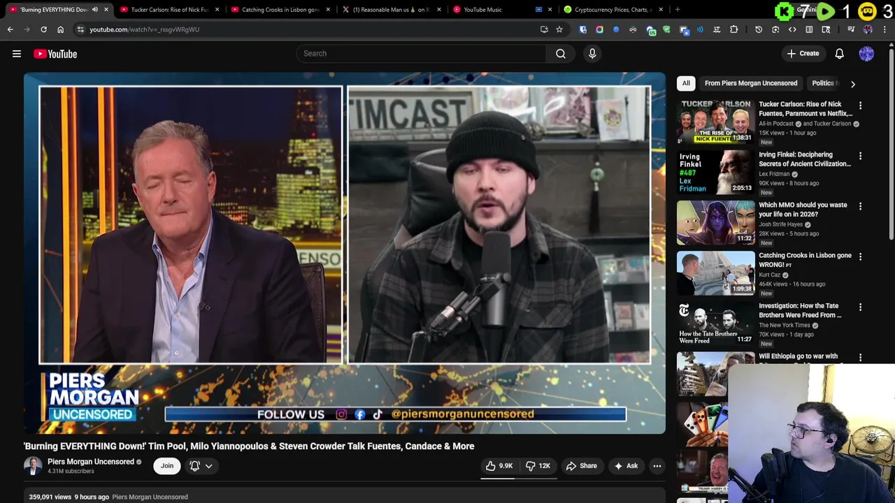Open Tucker Carlson video title link
Viewport: 895px width, 503px height.
805,109
